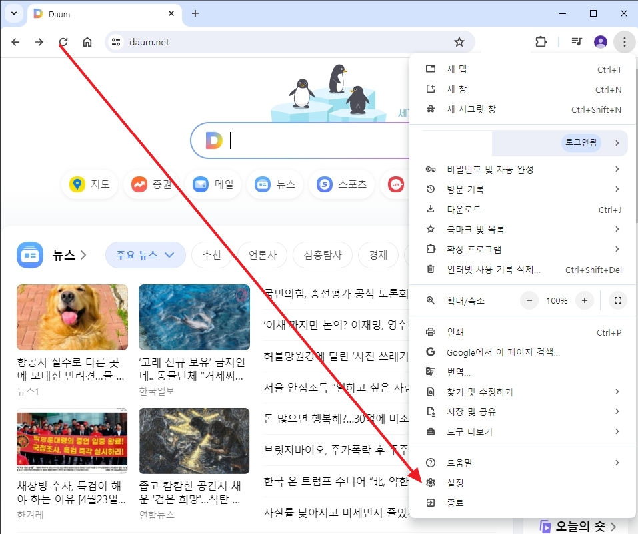638x534 pixels.
Task: Open the 오늘의 숏 section link
Action: 578,526
